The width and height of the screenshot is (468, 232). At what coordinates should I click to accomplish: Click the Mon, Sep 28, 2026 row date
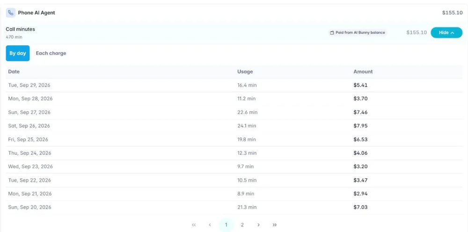30,99
